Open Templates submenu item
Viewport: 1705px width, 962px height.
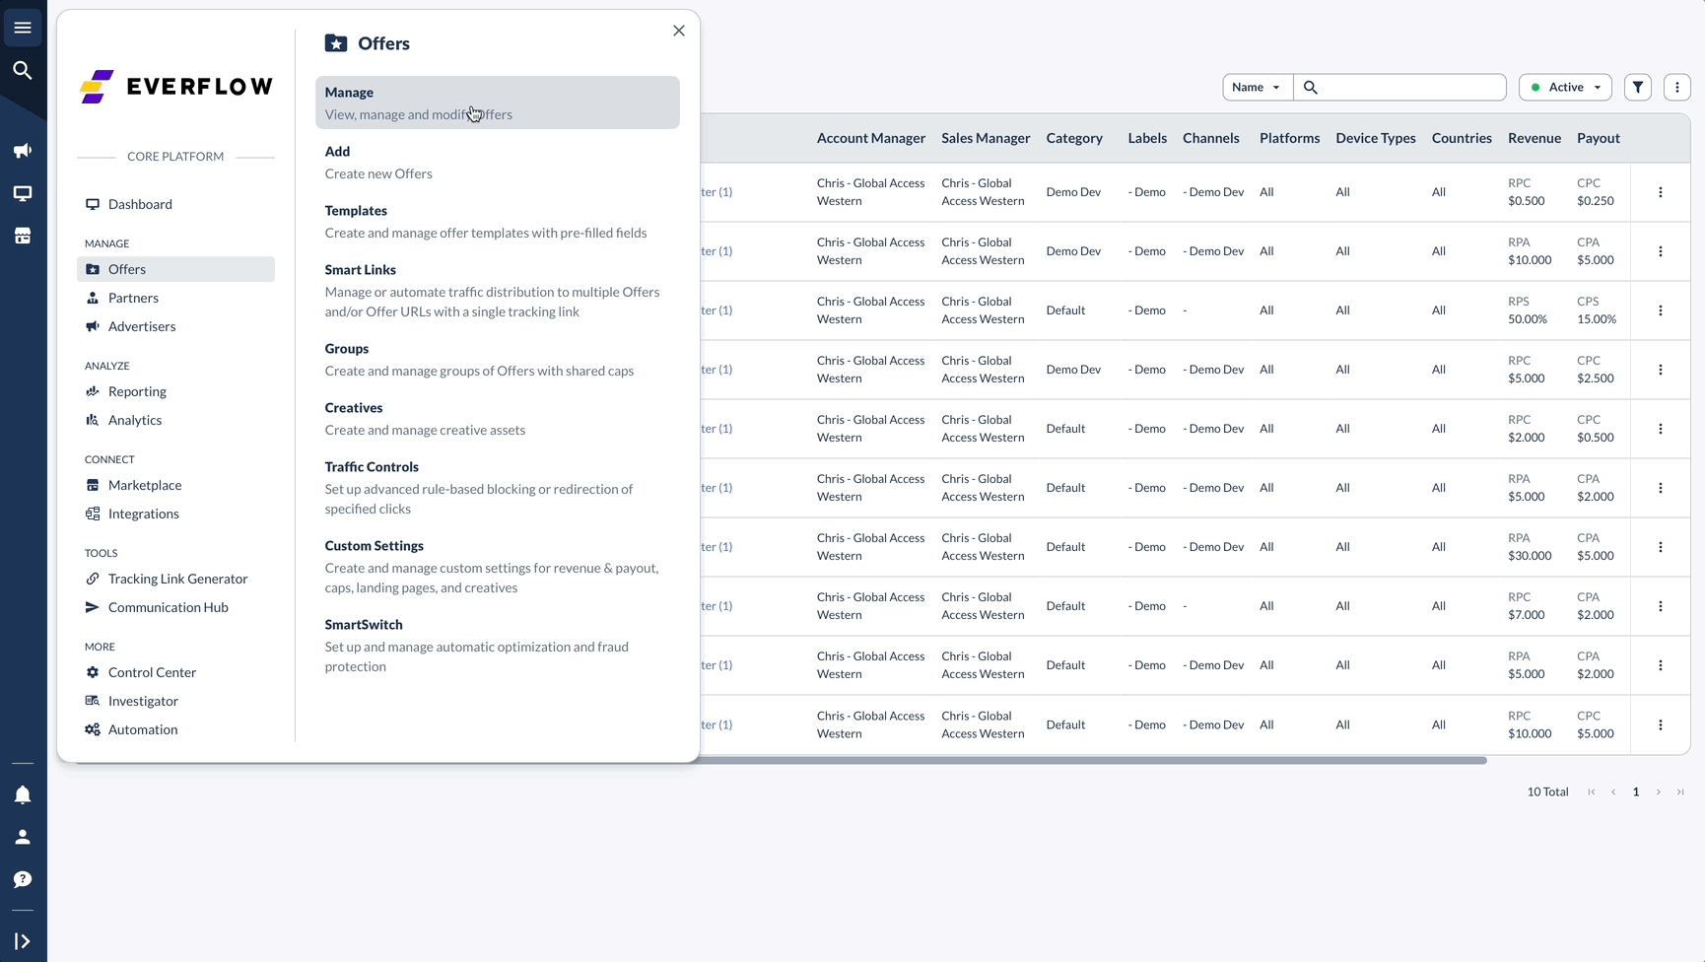[498, 221]
